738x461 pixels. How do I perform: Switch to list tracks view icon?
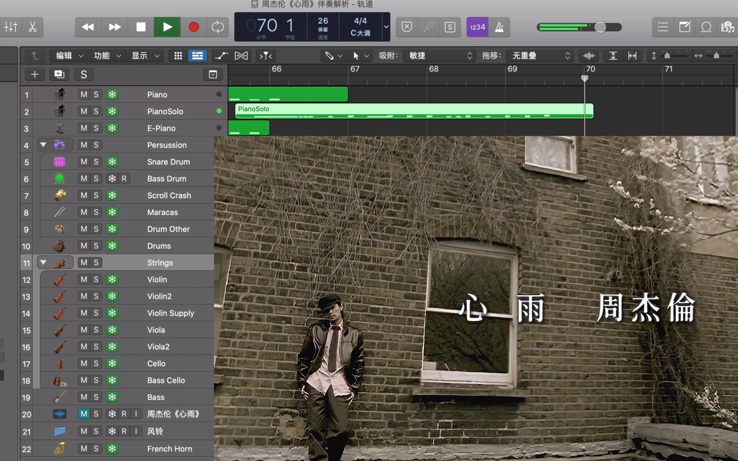(x=197, y=56)
